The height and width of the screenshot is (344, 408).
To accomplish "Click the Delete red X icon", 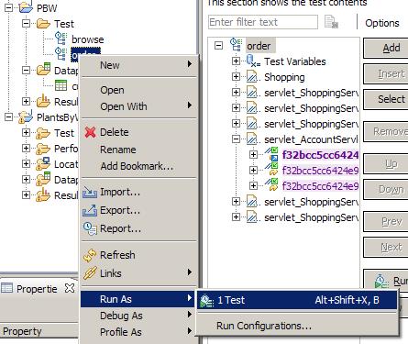I will (90, 132).
